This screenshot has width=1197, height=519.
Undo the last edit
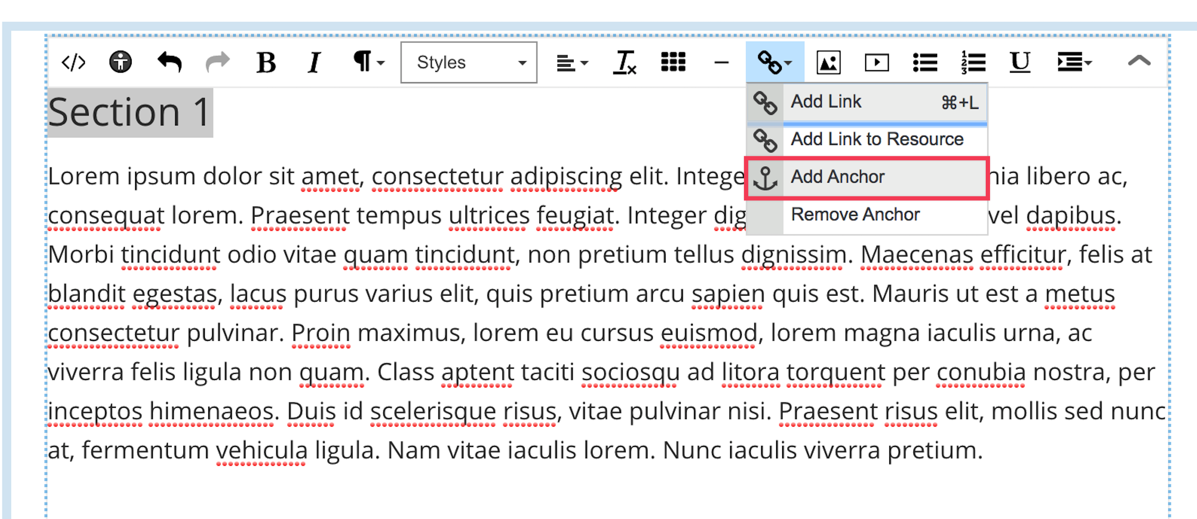point(169,62)
